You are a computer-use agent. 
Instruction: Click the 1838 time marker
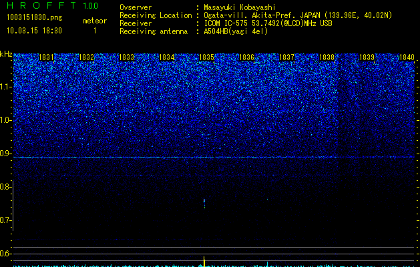(327, 57)
